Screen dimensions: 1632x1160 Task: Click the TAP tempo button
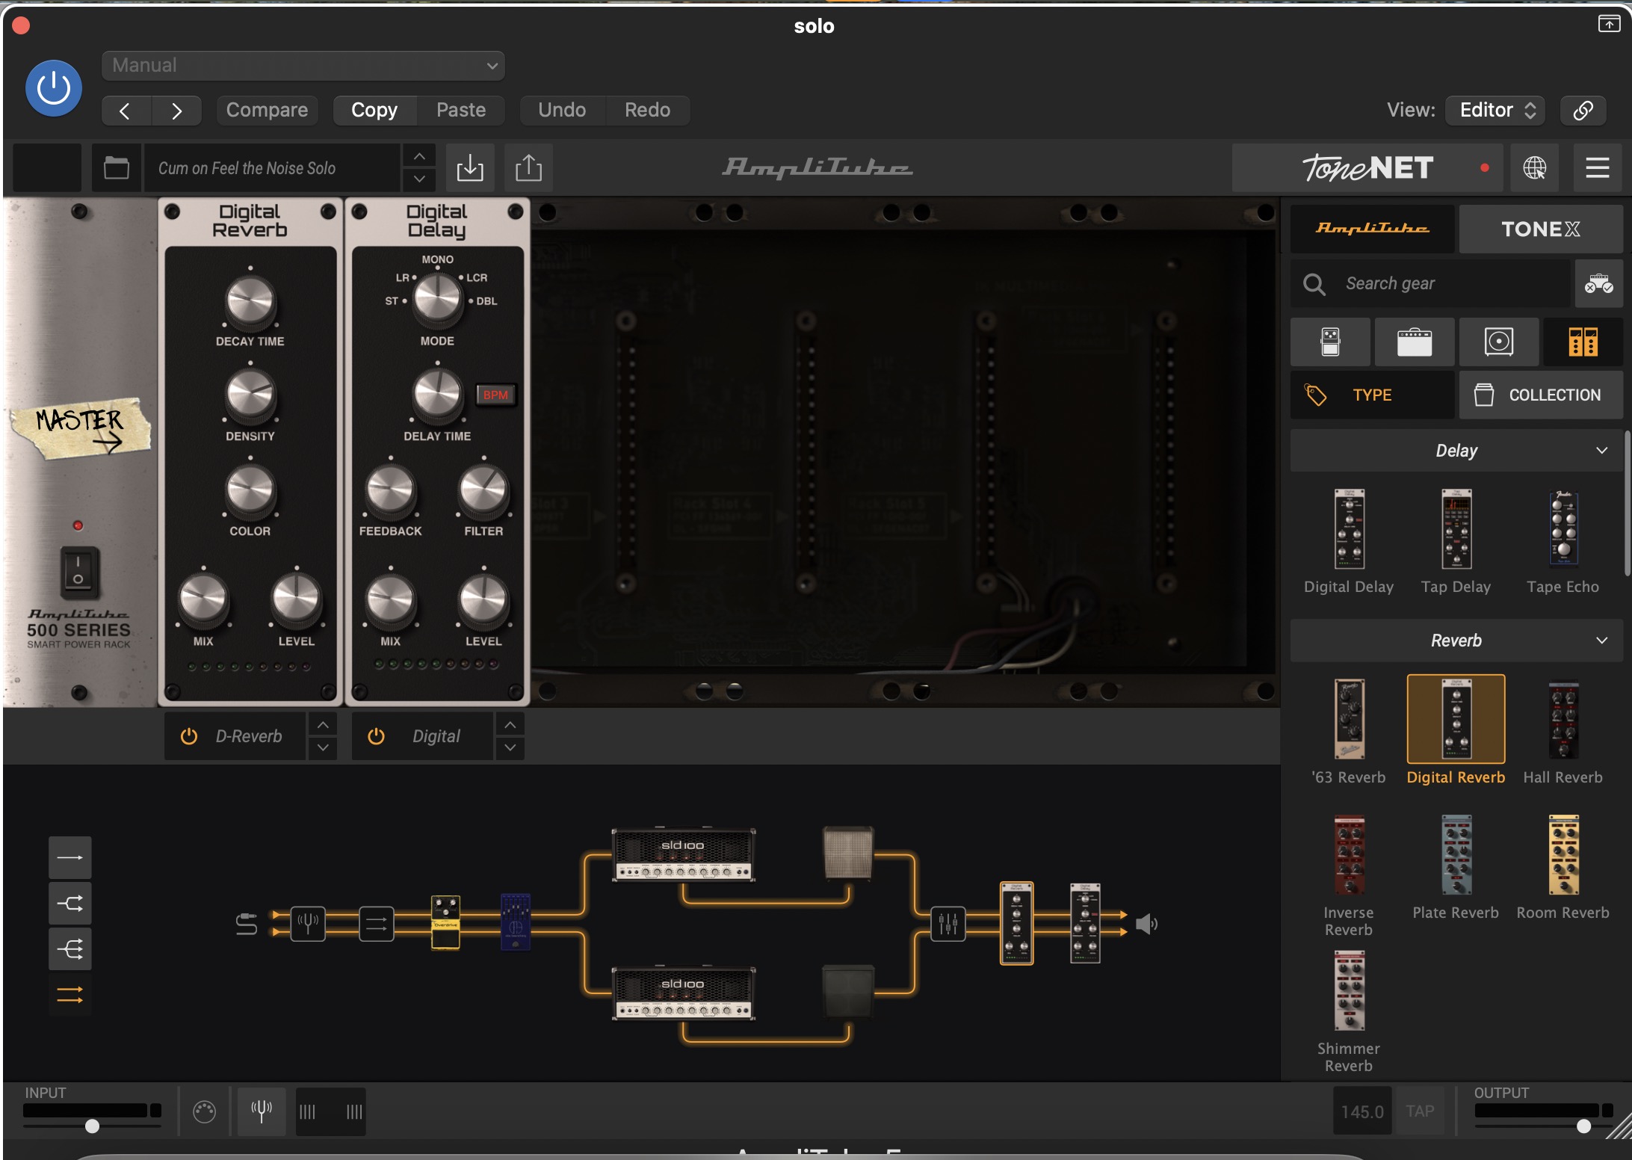click(x=1420, y=1111)
